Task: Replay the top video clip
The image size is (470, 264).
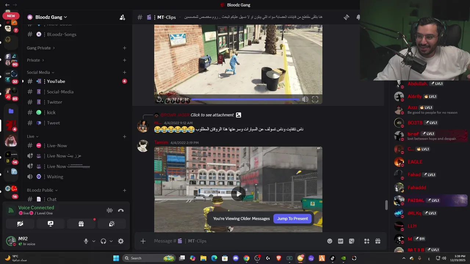Action: pyautogui.click(x=159, y=99)
